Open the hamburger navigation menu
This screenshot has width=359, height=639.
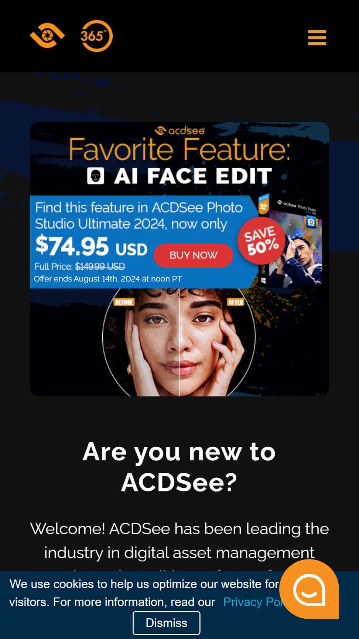tap(317, 38)
